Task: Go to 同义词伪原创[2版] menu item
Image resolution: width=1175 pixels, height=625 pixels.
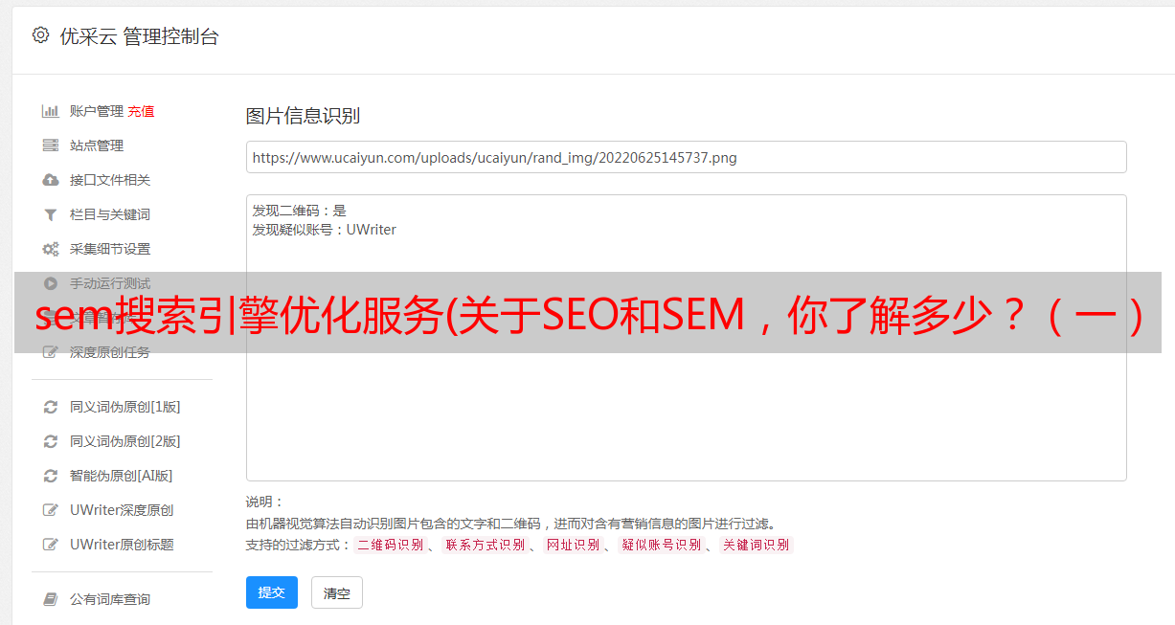Action: [124, 441]
